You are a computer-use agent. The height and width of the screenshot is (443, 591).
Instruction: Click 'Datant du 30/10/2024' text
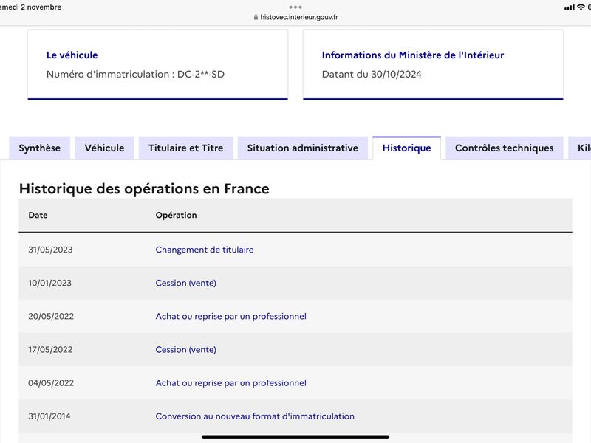(372, 74)
